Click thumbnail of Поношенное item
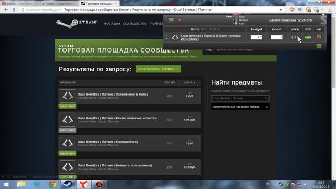Screen dimensions: 336x189 68,143
